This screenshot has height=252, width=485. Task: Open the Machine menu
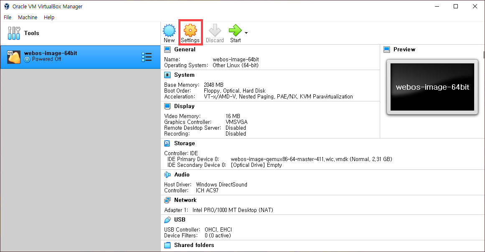(28, 17)
